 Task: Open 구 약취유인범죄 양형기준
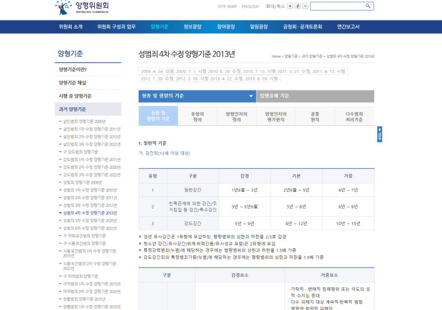(85, 236)
